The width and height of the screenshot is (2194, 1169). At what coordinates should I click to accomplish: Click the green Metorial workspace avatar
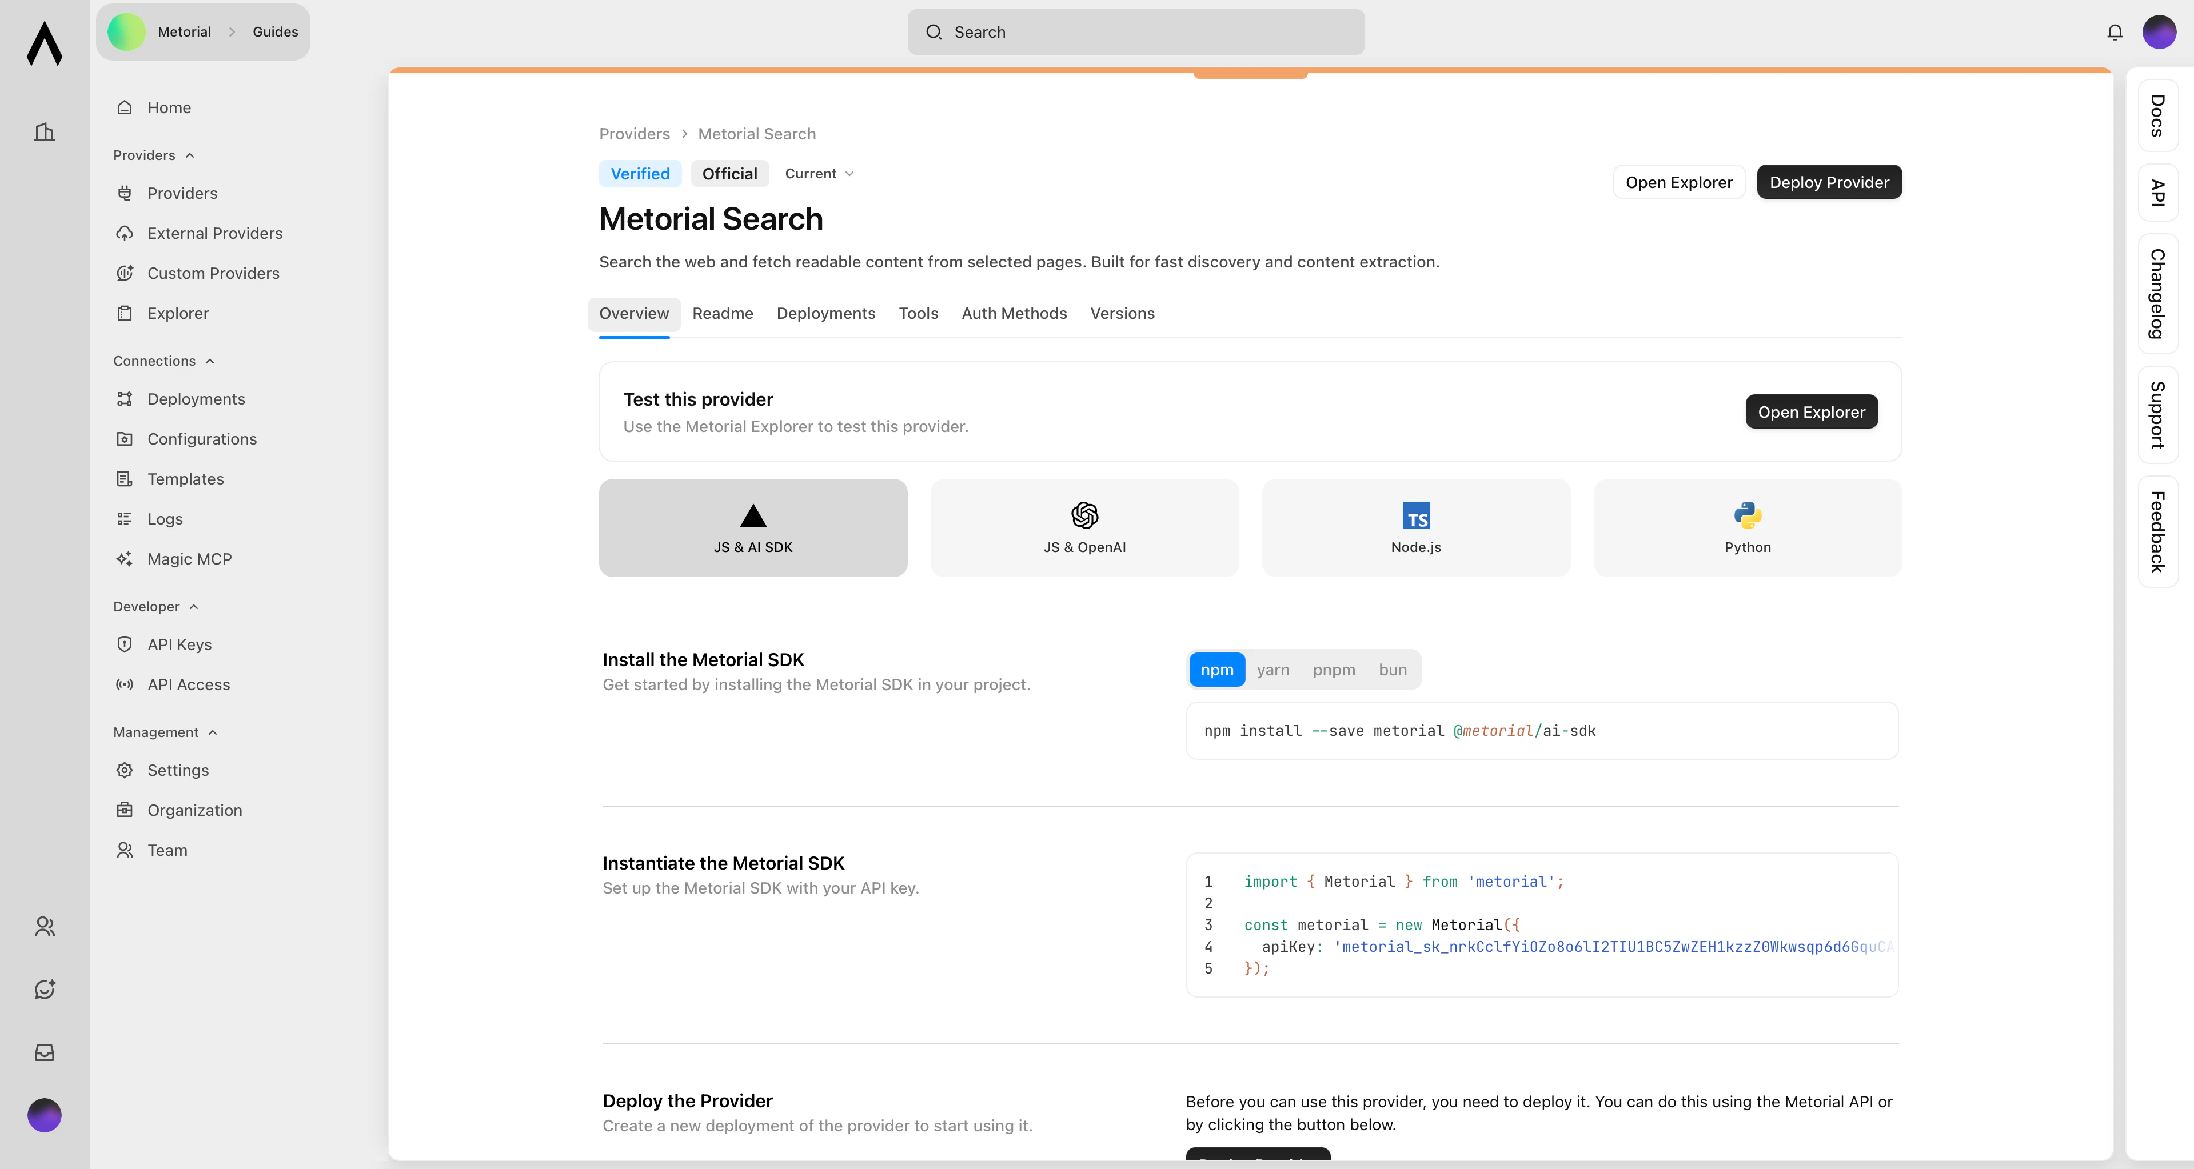click(126, 33)
